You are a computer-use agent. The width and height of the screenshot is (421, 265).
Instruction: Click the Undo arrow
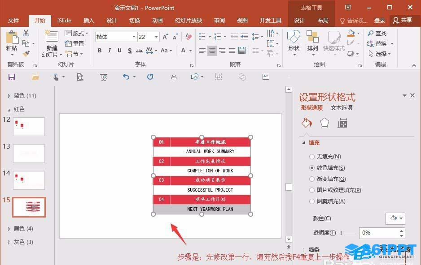(126, 77)
